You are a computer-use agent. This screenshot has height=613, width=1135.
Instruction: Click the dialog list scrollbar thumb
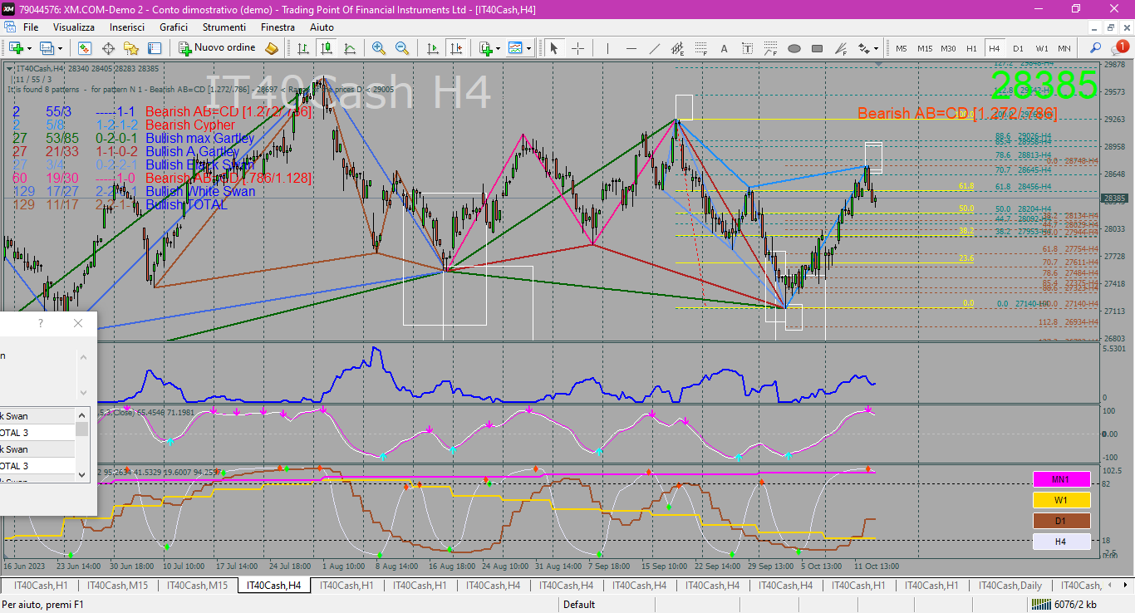pos(82,429)
